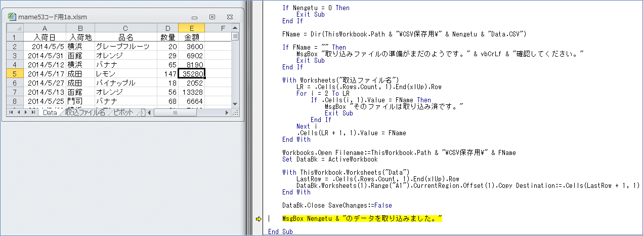
Task: Click right arrow of worksheet horizontal scrollbar
Action: coord(228,112)
